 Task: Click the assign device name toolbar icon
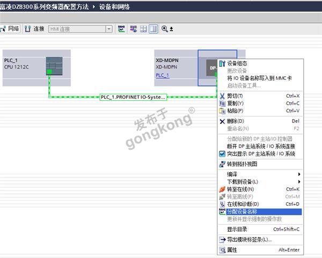pos(121,29)
